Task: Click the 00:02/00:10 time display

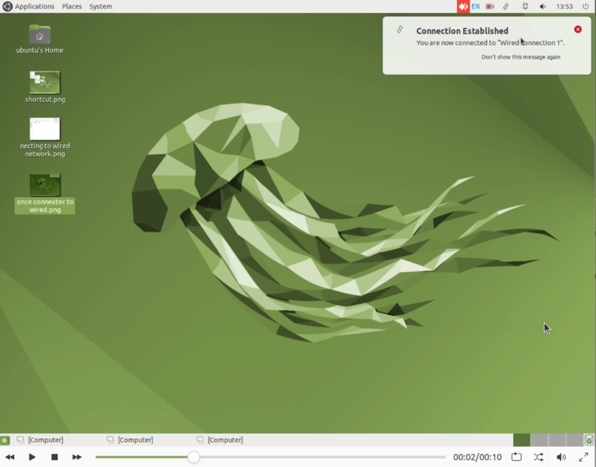Action: tap(477, 457)
